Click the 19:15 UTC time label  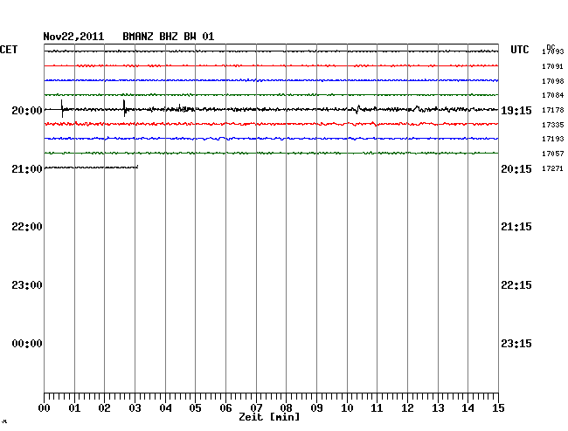[x=516, y=111]
